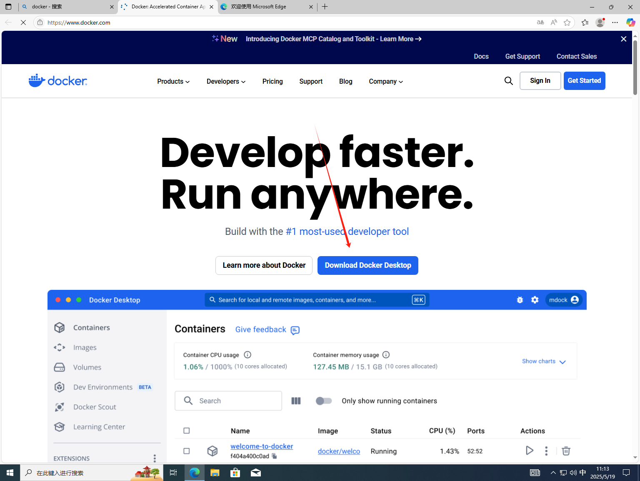The width and height of the screenshot is (640, 481).
Task: Open Edge settings and more menu
Action: tap(615, 22)
